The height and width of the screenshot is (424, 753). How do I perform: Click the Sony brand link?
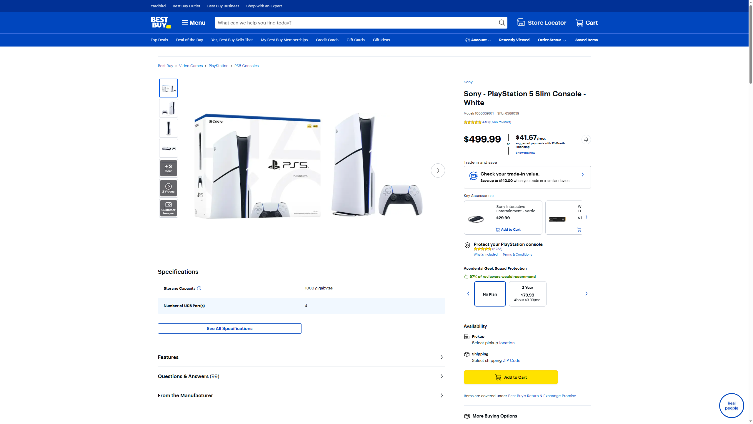tap(468, 82)
